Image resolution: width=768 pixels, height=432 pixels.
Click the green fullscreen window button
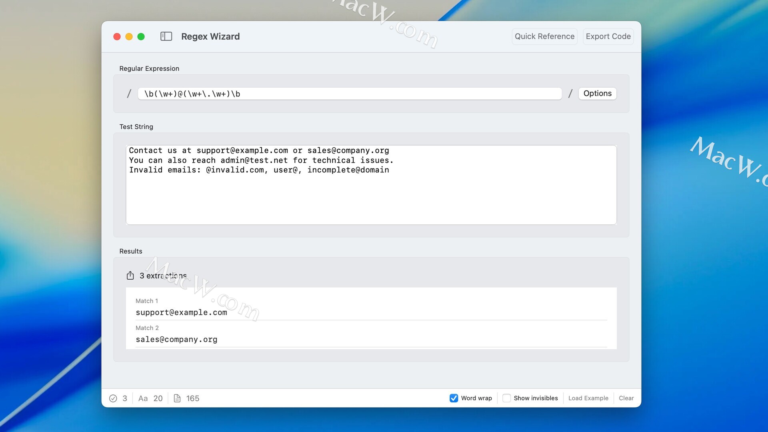pos(141,37)
